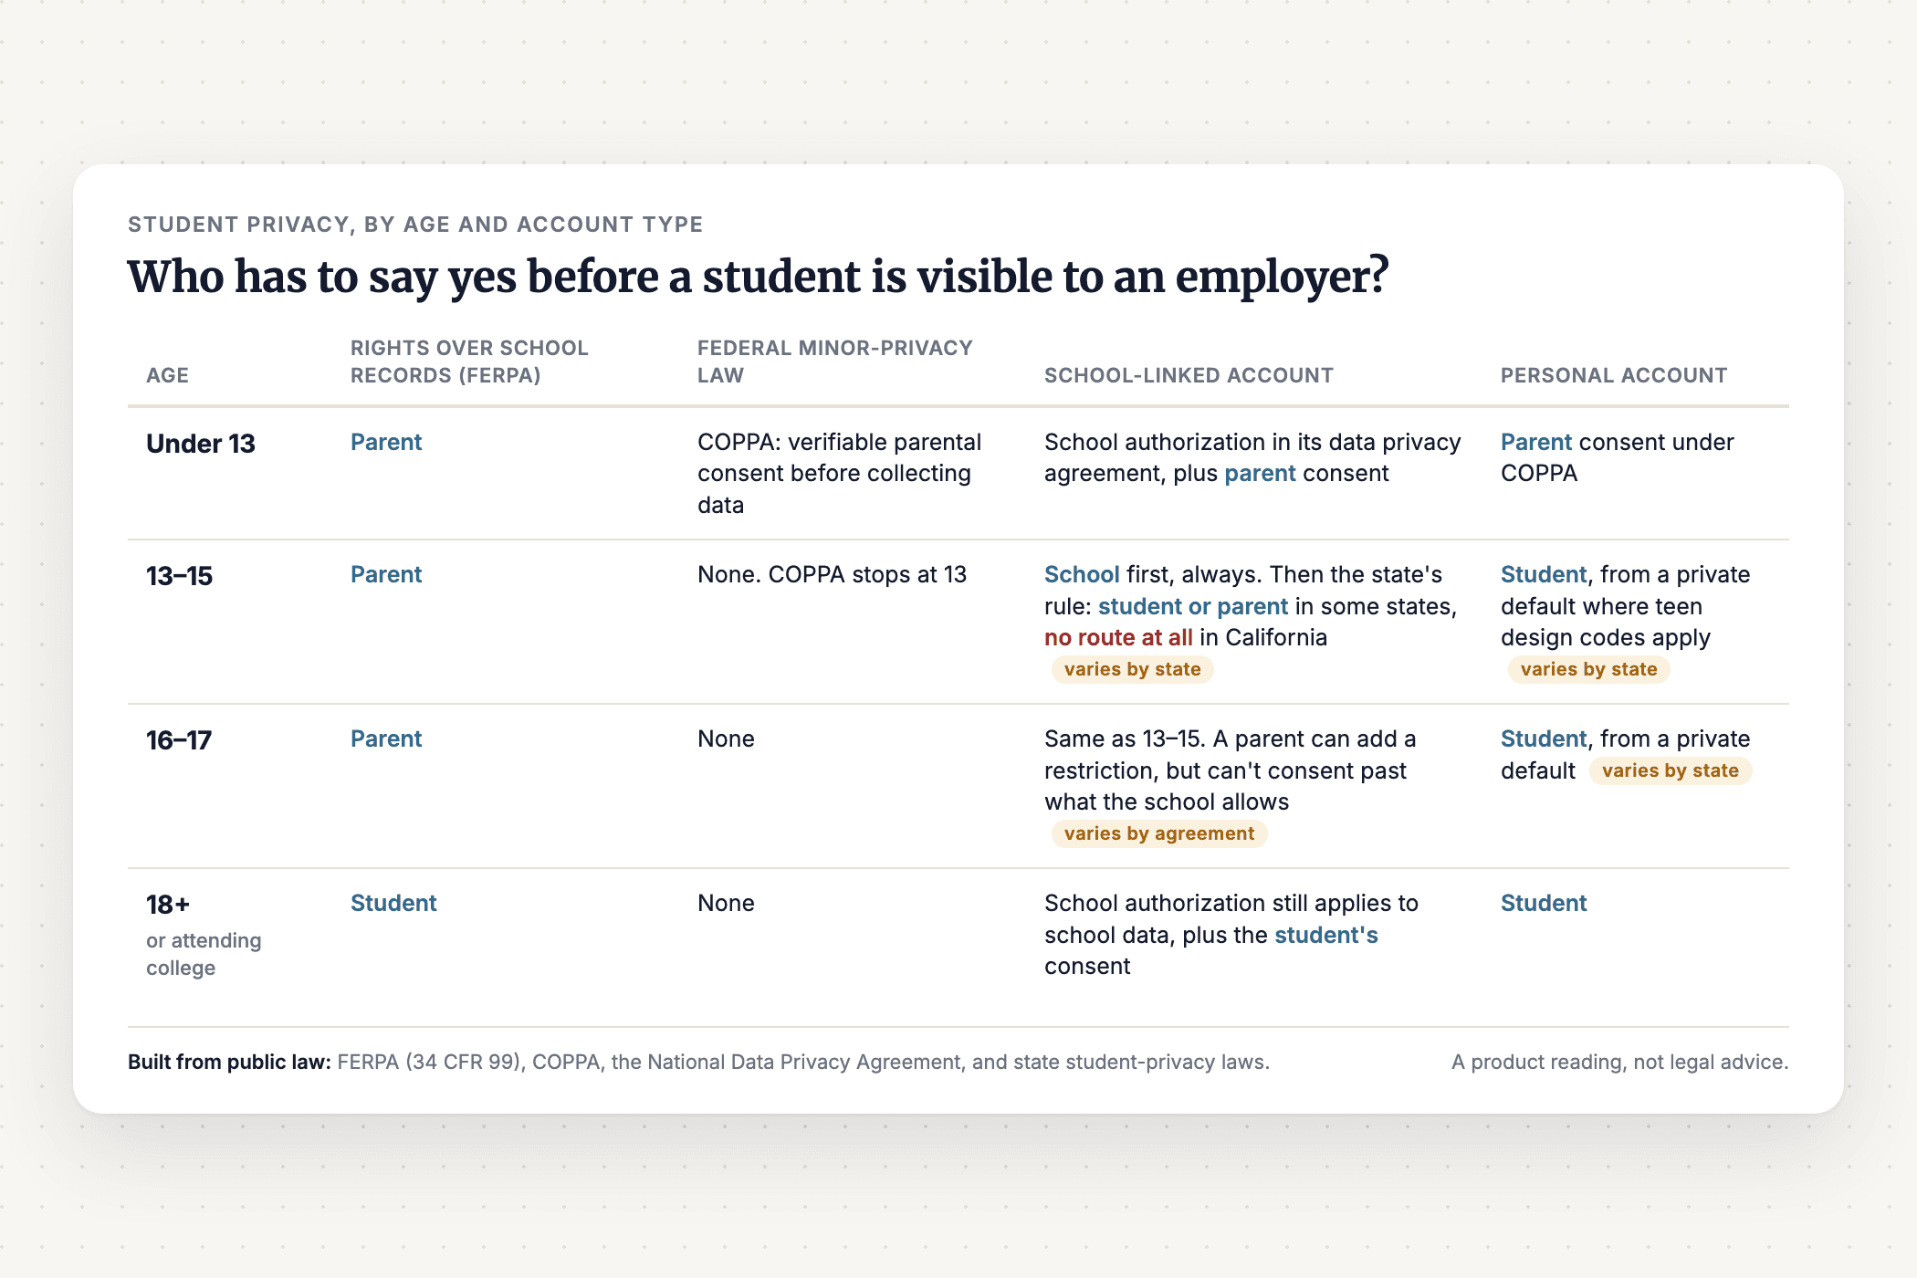Click the 'COPPA: verifiable parental consent' cell
This screenshot has height=1278, width=1917.
coord(840,474)
